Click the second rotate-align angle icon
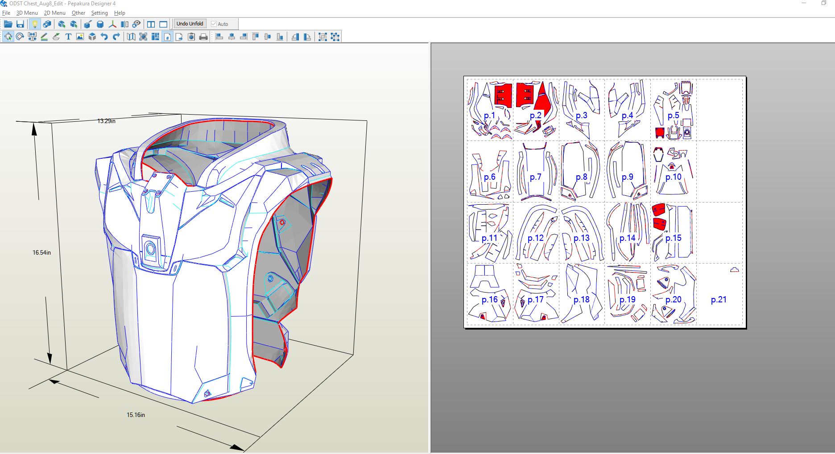This screenshot has width=835, height=454. click(x=307, y=37)
